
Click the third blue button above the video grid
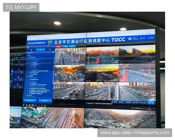72,46
